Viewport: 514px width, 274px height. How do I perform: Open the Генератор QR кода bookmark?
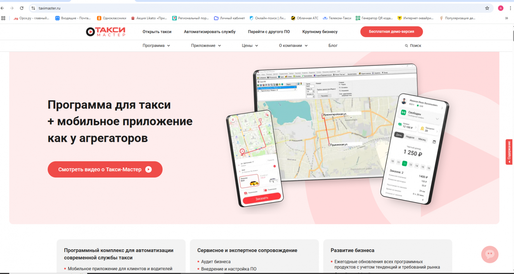pyautogui.click(x=374, y=18)
